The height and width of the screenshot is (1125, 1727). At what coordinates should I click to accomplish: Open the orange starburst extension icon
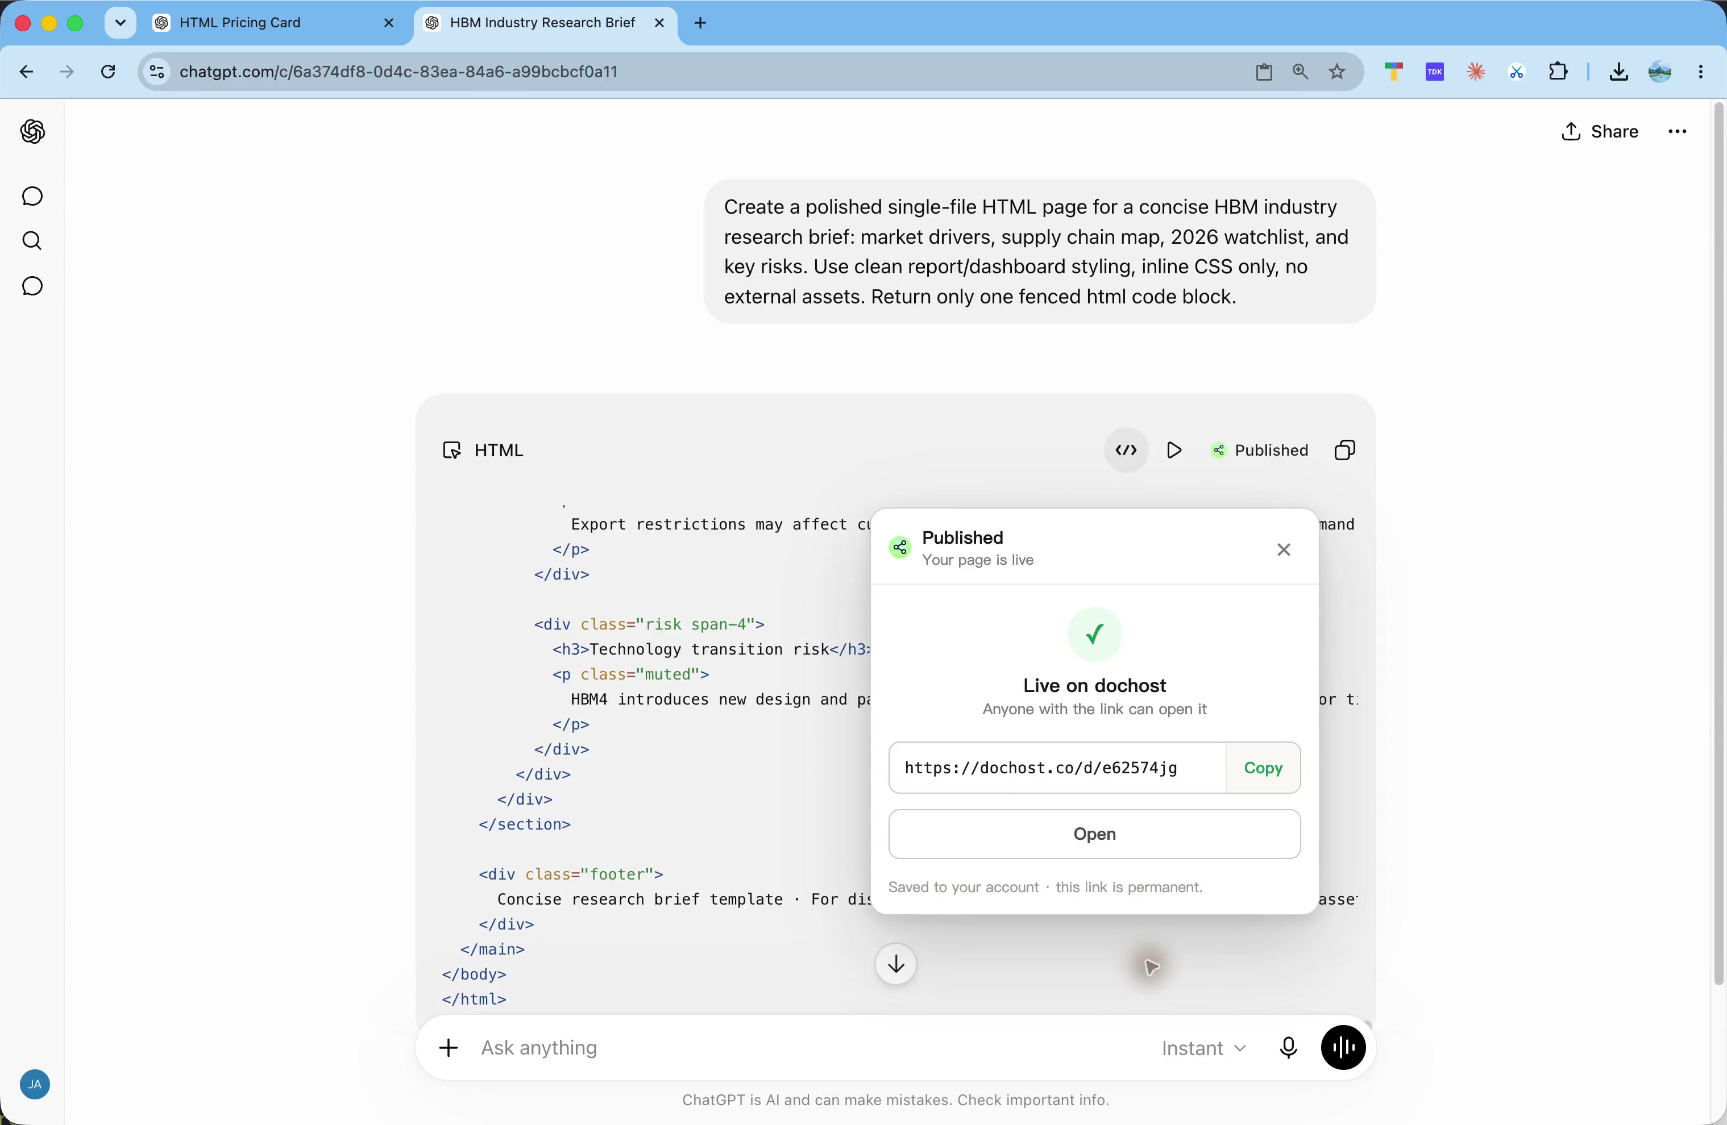click(x=1475, y=72)
